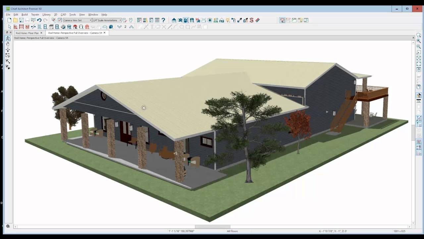Click the door tool icon
Image resolution: width=424 pixels, height=239 pixels.
click(x=39, y=27)
